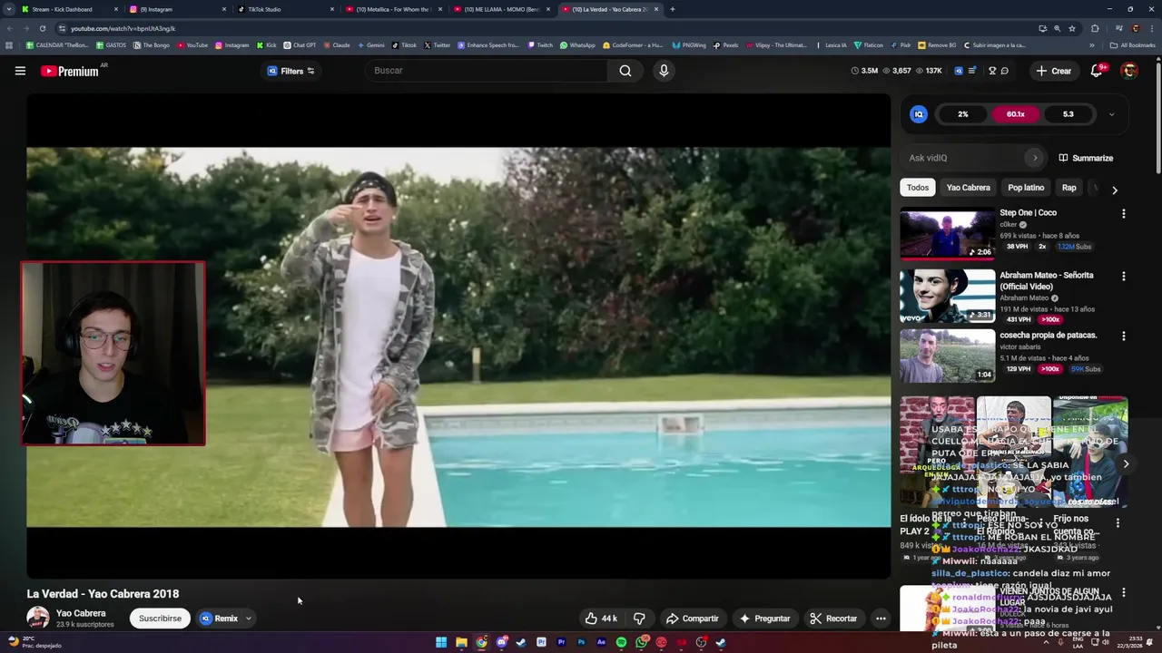Click the vidIQ chat bubble icon in header
This screenshot has width=1162, height=653.
(1005, 71)
